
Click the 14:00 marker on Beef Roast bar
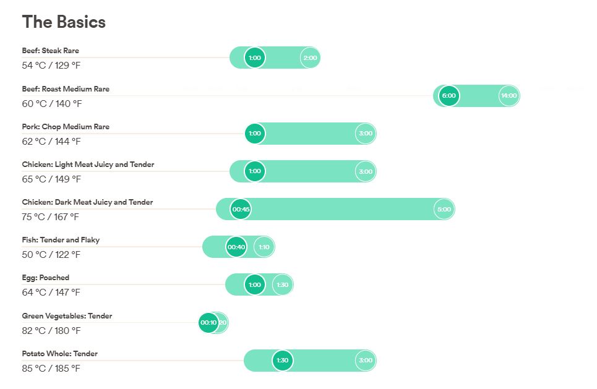pyautogui.click(x=509, y=96)
